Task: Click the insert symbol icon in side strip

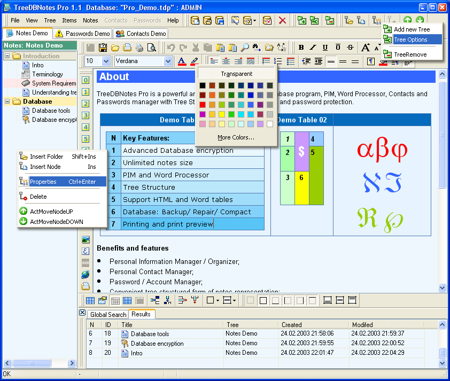Action: (x=86, y=251)
